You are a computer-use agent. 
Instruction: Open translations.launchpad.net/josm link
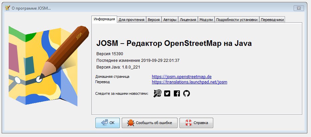pos(190,82)
